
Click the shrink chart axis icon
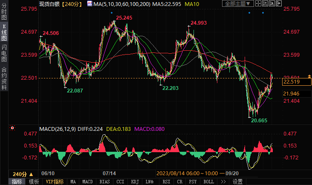(x=265, y=3)
